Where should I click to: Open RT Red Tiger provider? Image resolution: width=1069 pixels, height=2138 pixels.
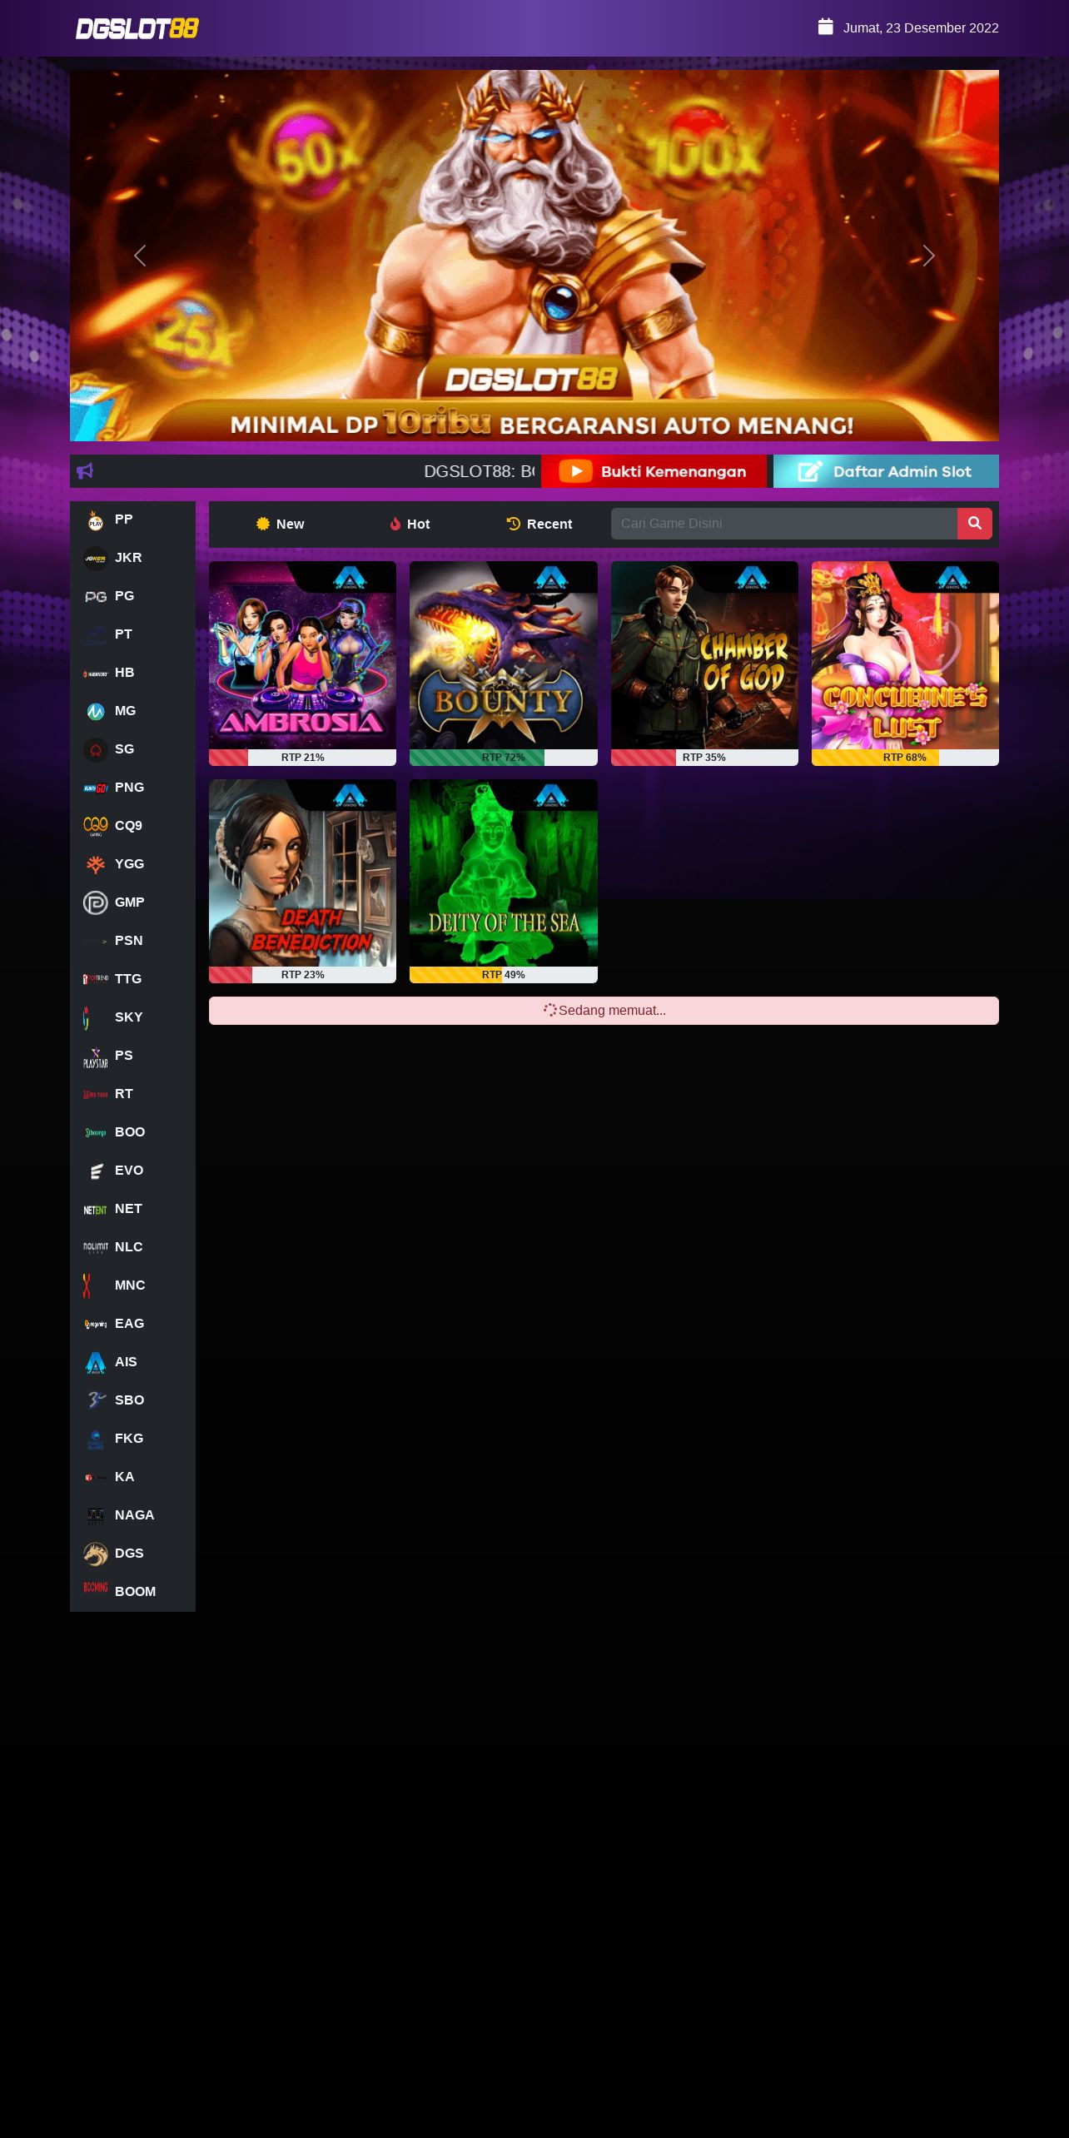click(132, 1095)
